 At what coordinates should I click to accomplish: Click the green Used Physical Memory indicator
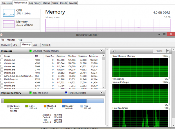point(30,51)
